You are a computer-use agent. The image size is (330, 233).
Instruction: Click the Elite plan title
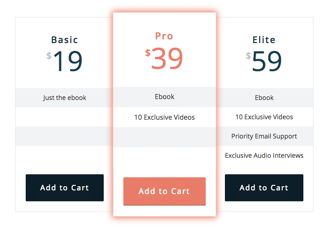click(264, 40)
